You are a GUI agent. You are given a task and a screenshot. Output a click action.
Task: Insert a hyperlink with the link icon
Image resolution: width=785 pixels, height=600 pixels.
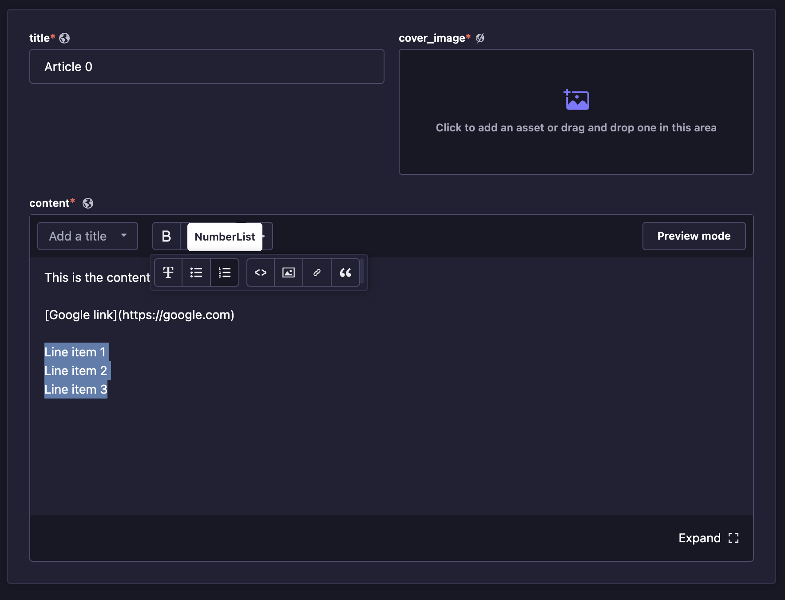[317, 272]
